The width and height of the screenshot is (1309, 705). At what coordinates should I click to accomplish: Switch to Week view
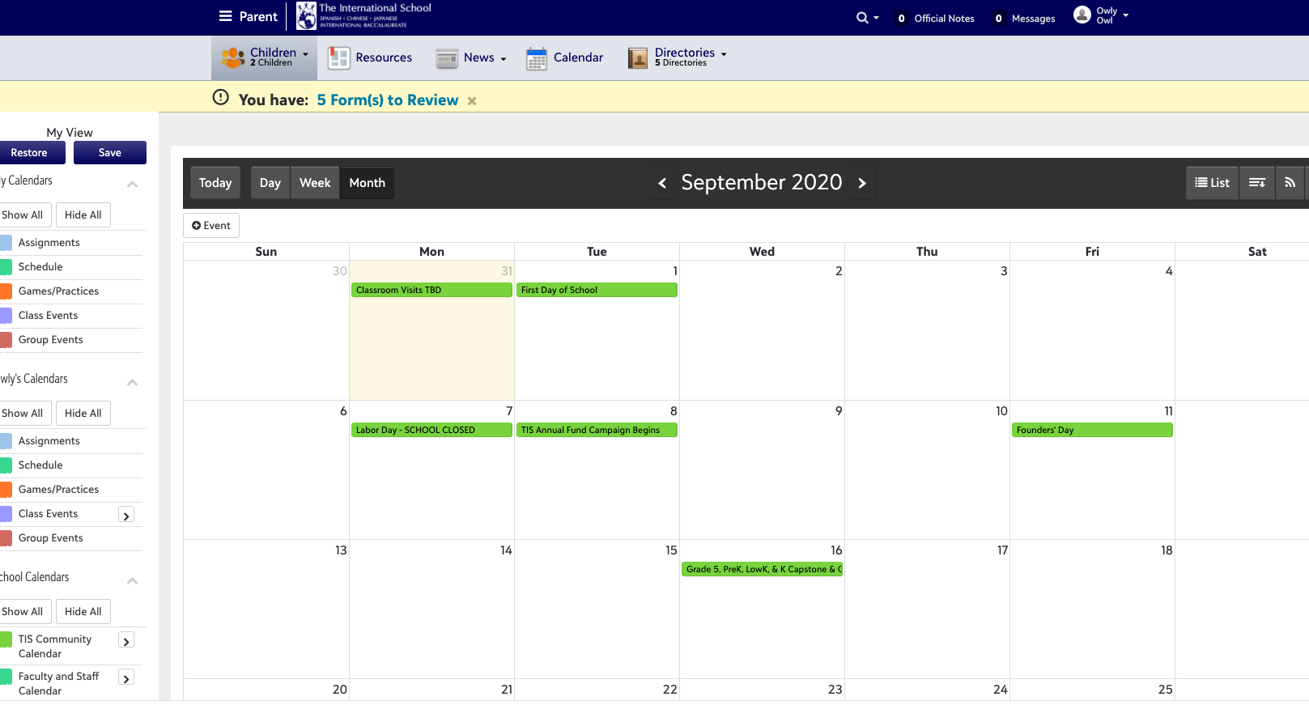click(315, 183)
